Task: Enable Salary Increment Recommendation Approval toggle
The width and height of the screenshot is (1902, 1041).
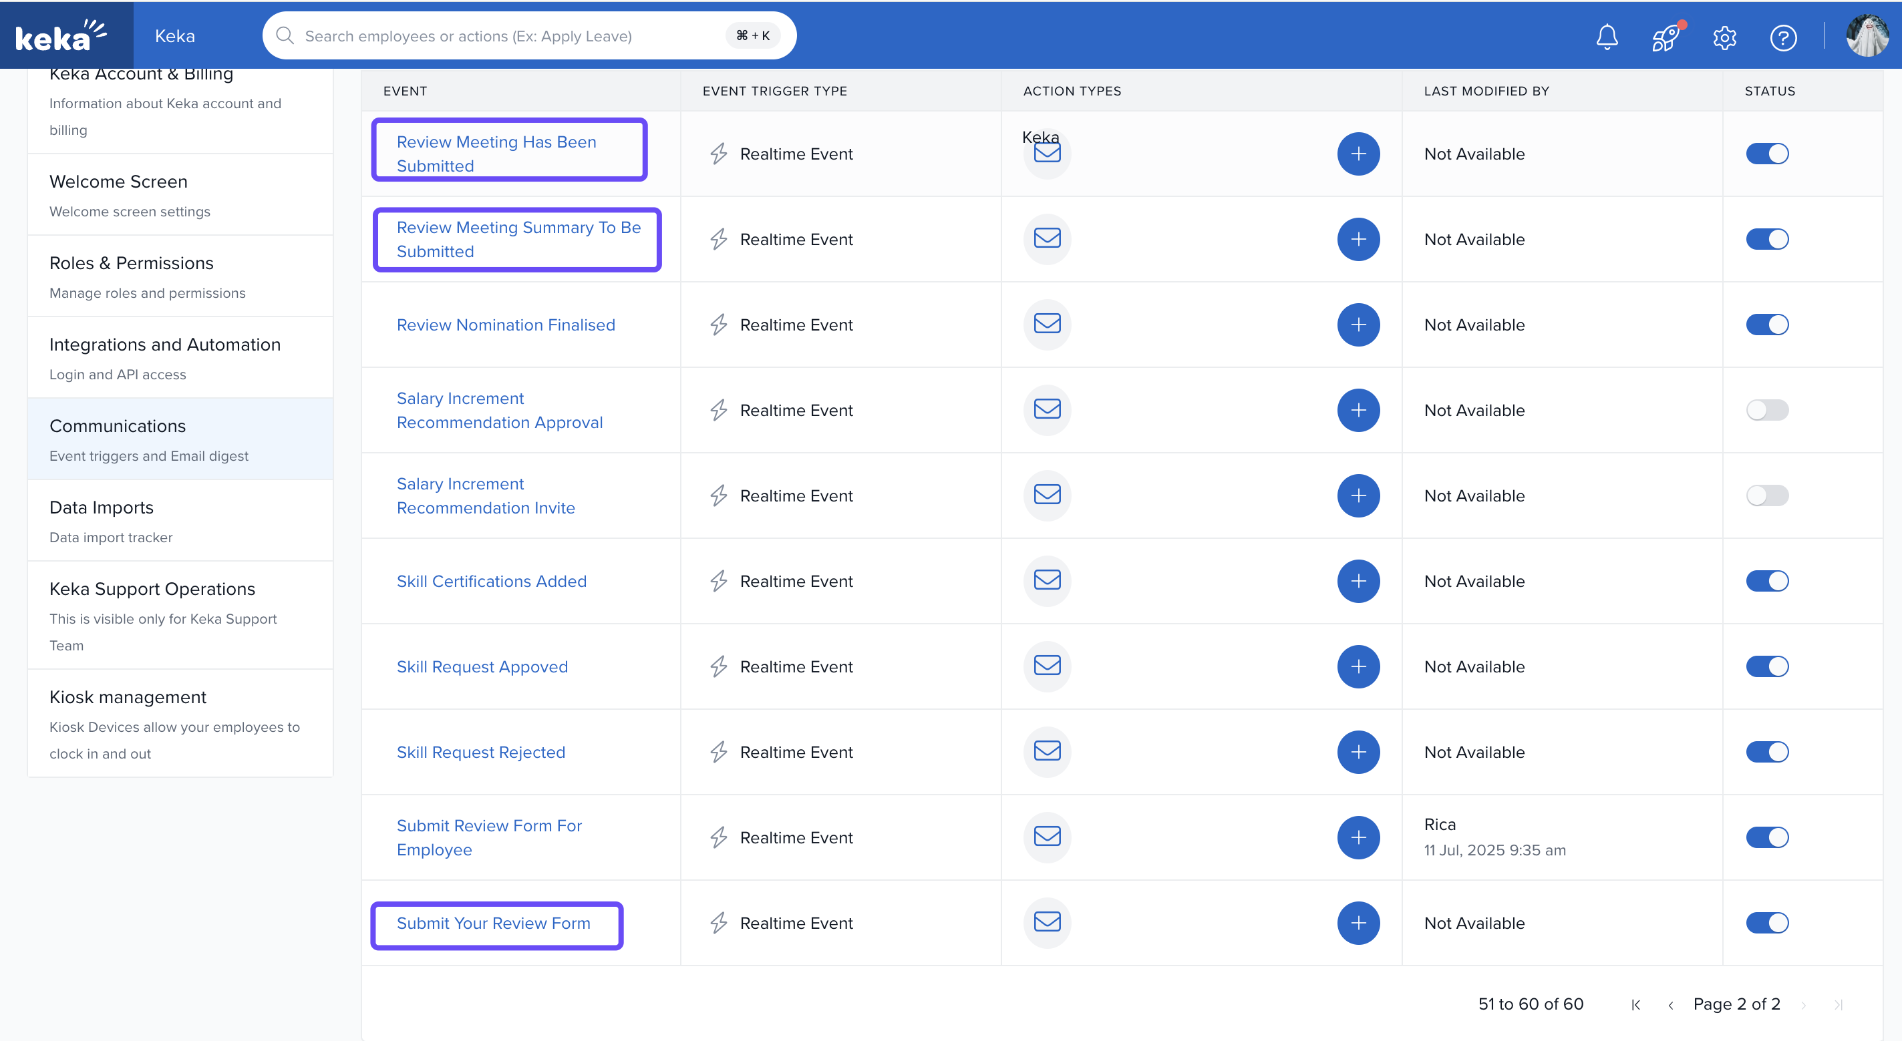Action: (1767, 409)
